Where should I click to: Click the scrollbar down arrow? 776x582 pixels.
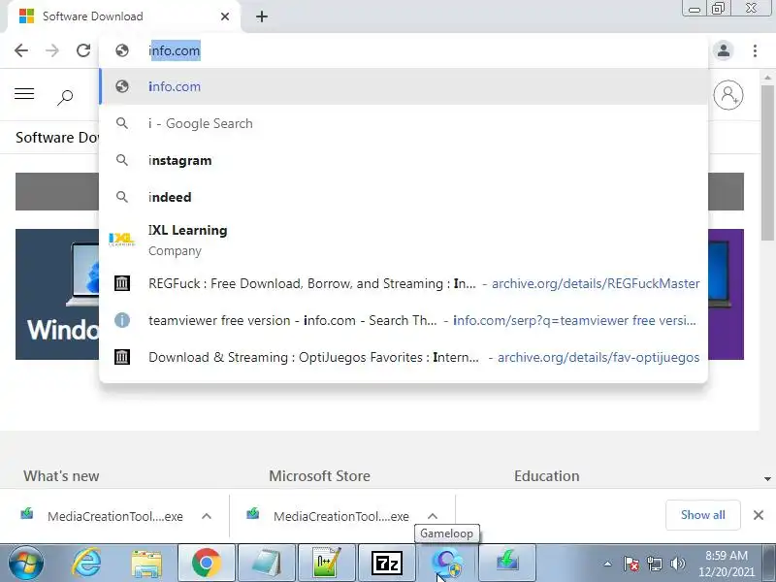pyautogui.click(x=767, y=479)
